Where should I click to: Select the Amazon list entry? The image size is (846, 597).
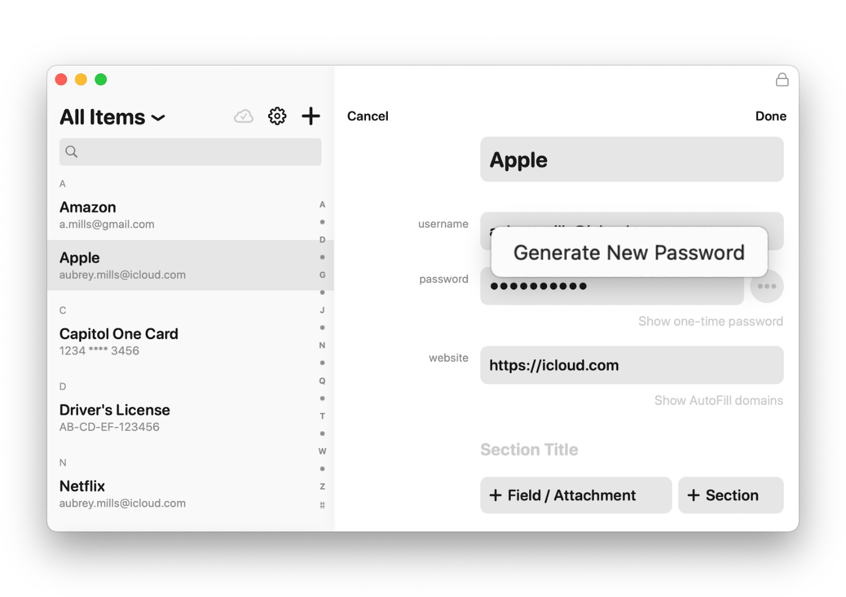pos(190,215)
